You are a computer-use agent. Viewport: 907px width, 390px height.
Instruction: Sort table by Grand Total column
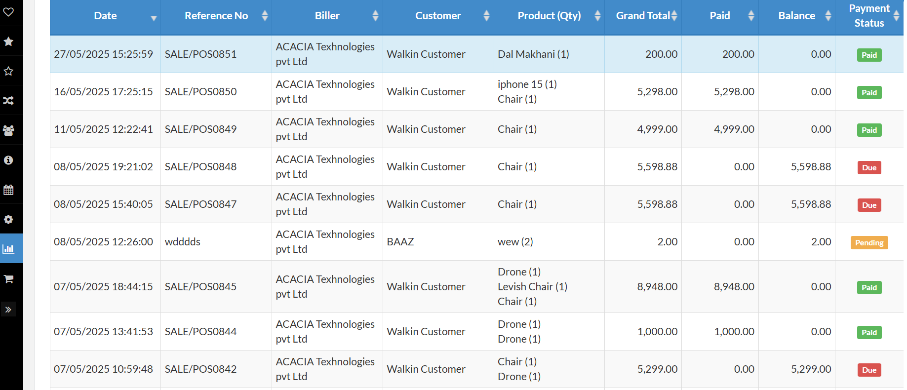coord(643,16)
